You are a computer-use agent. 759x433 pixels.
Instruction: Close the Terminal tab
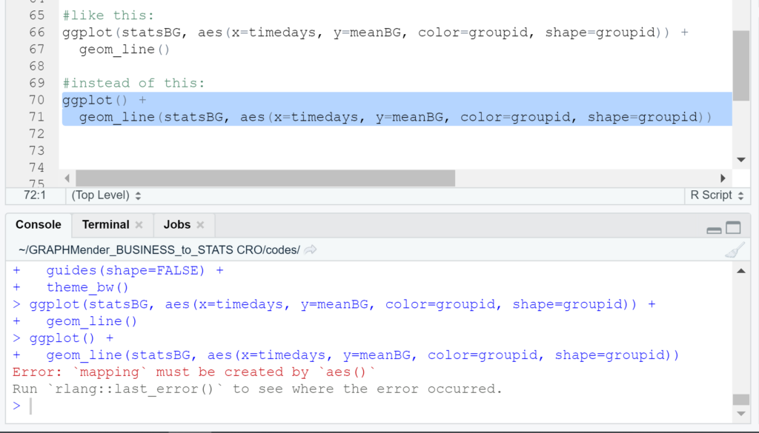point(138,225)
